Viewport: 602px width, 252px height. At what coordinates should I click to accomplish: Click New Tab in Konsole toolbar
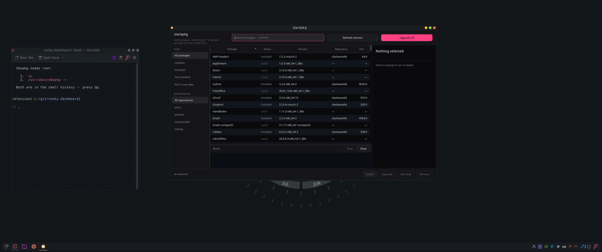(x=24, y=58)
